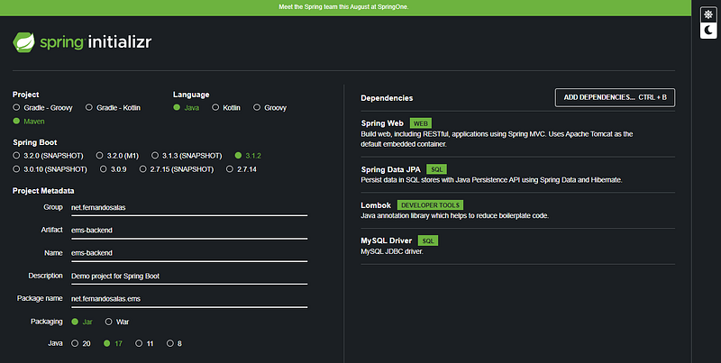Choose War packaging
721x363 pixels.
117,322
